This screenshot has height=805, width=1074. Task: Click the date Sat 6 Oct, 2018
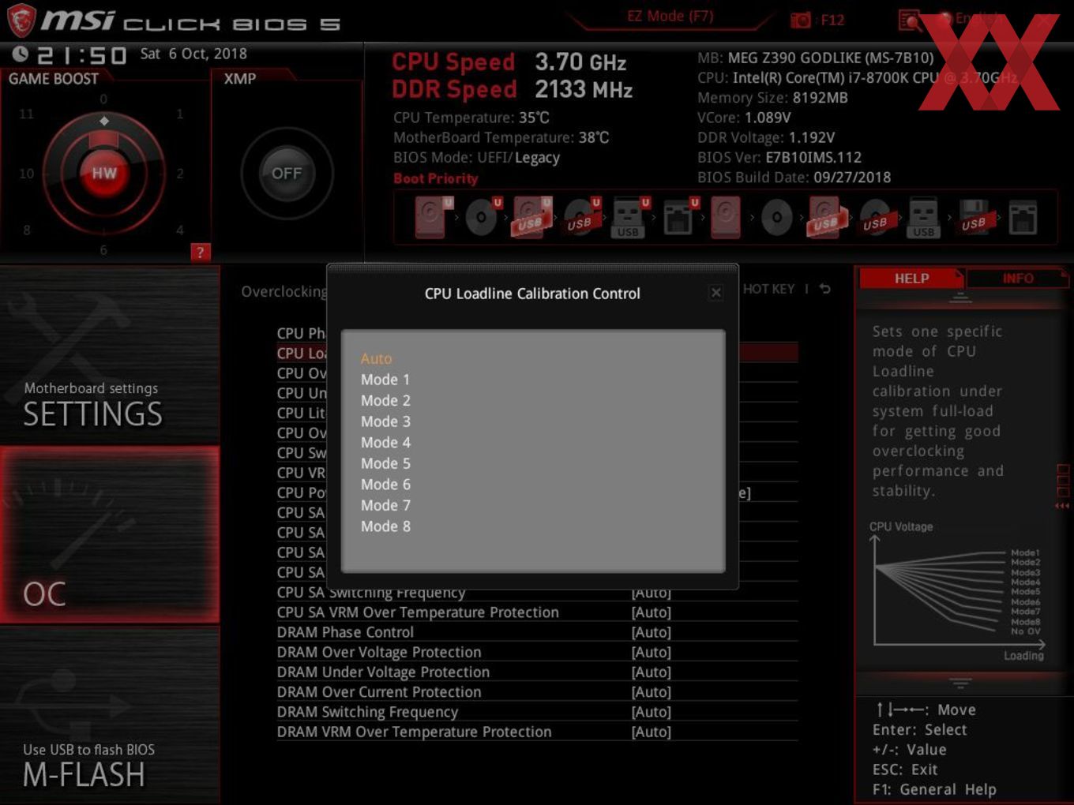coord(193,54)
